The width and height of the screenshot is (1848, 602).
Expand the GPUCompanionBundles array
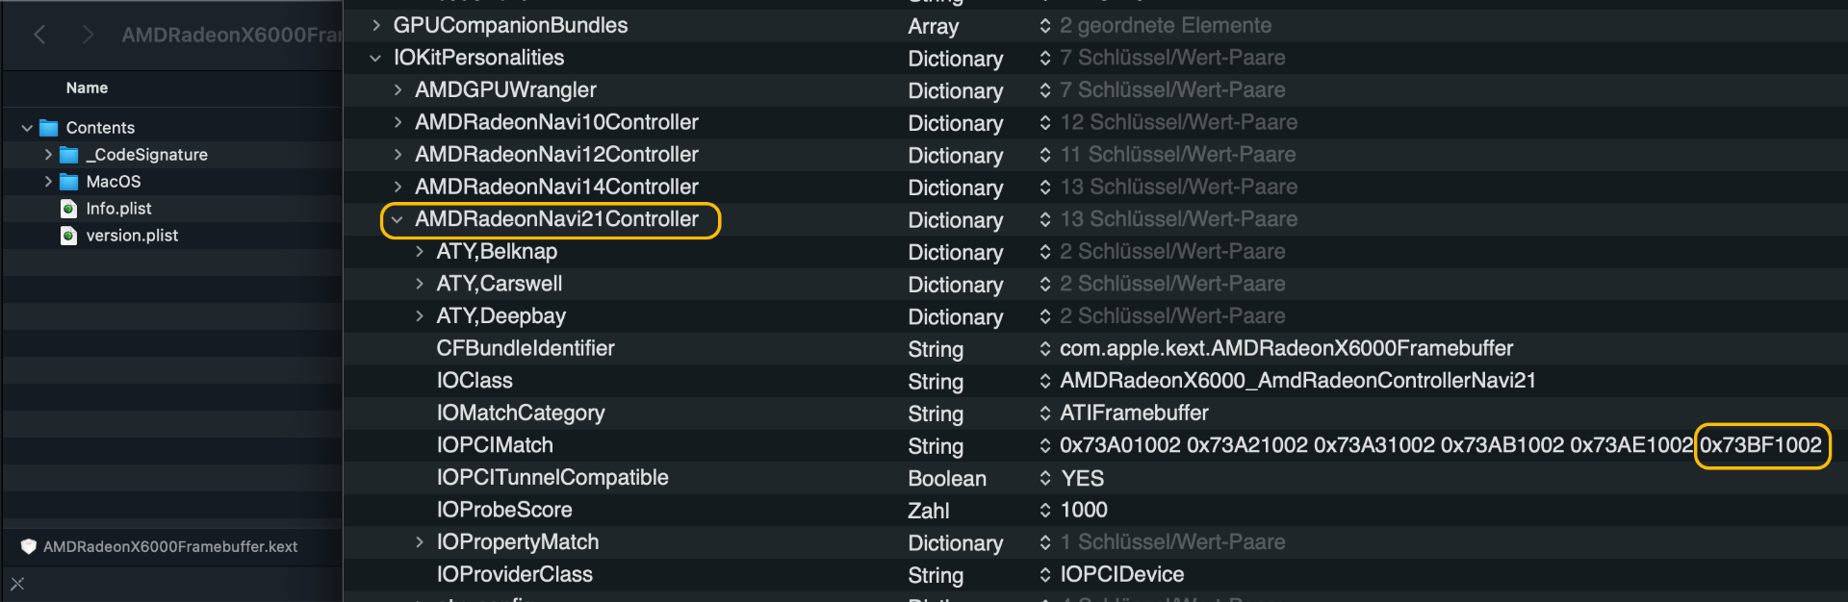pyautogui.click(x=376, y=26)
